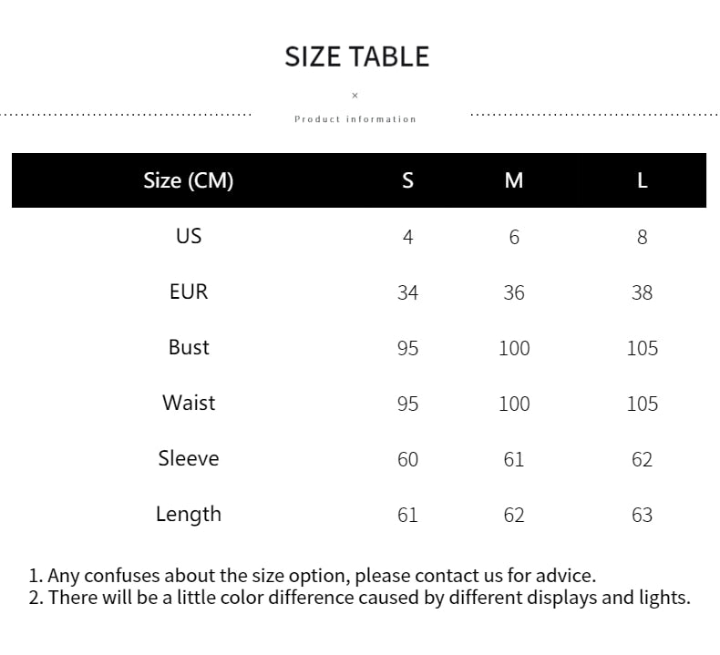Click the US value 8 for size L
This screenshot has height=655, width=720.
point(643,237)
